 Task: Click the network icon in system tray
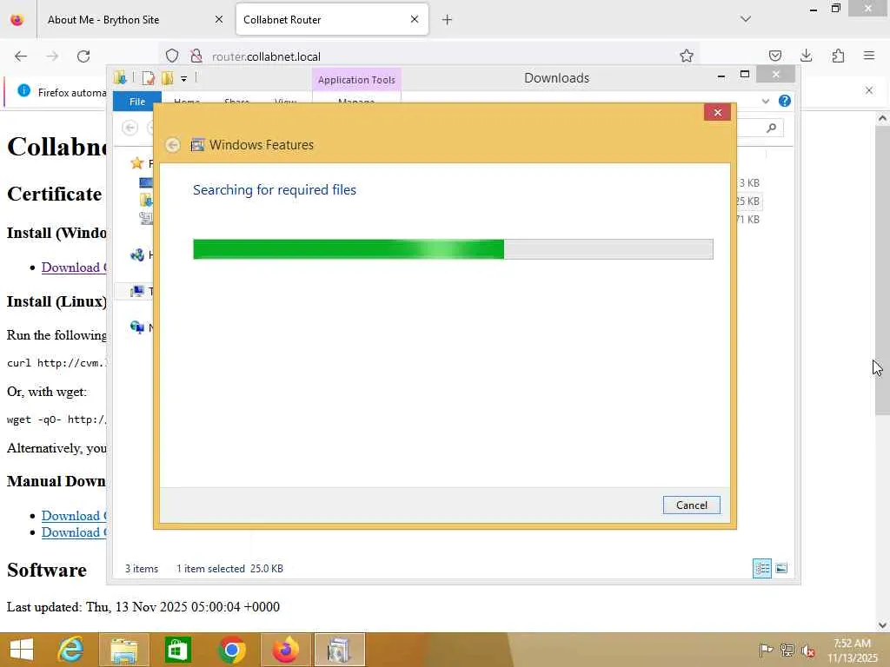pos(787,650)
